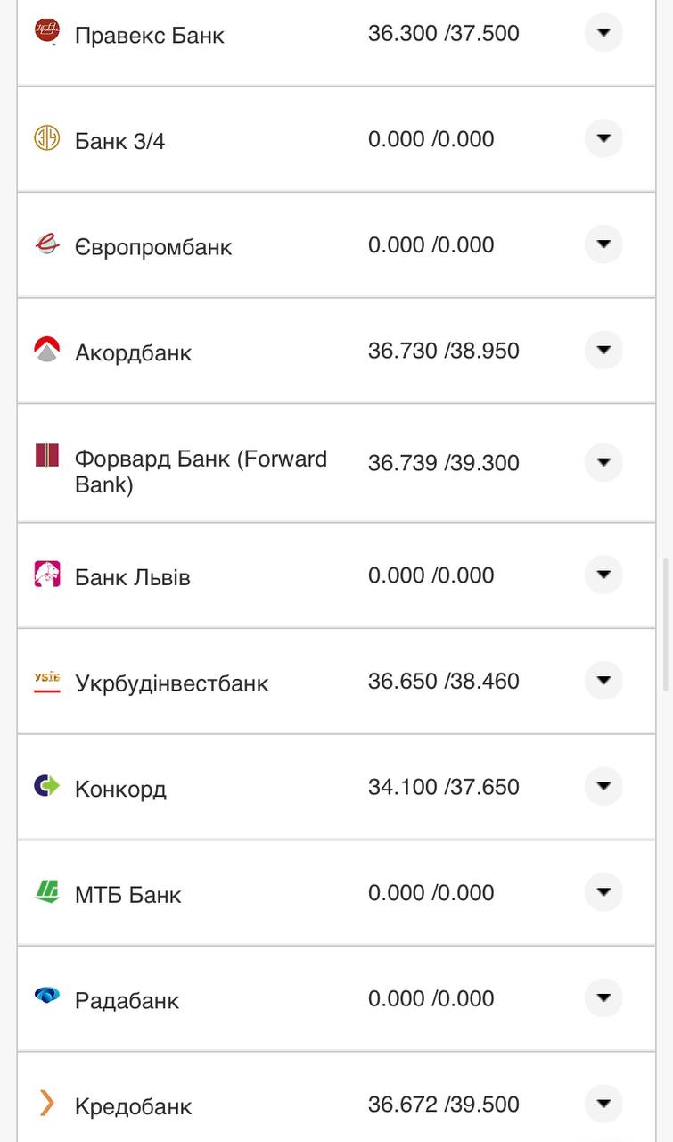This screenshot has height=1142, width=673.
Task: Open the Укрбудінвестбанк bank name link
Action: [x=171, y=683]
